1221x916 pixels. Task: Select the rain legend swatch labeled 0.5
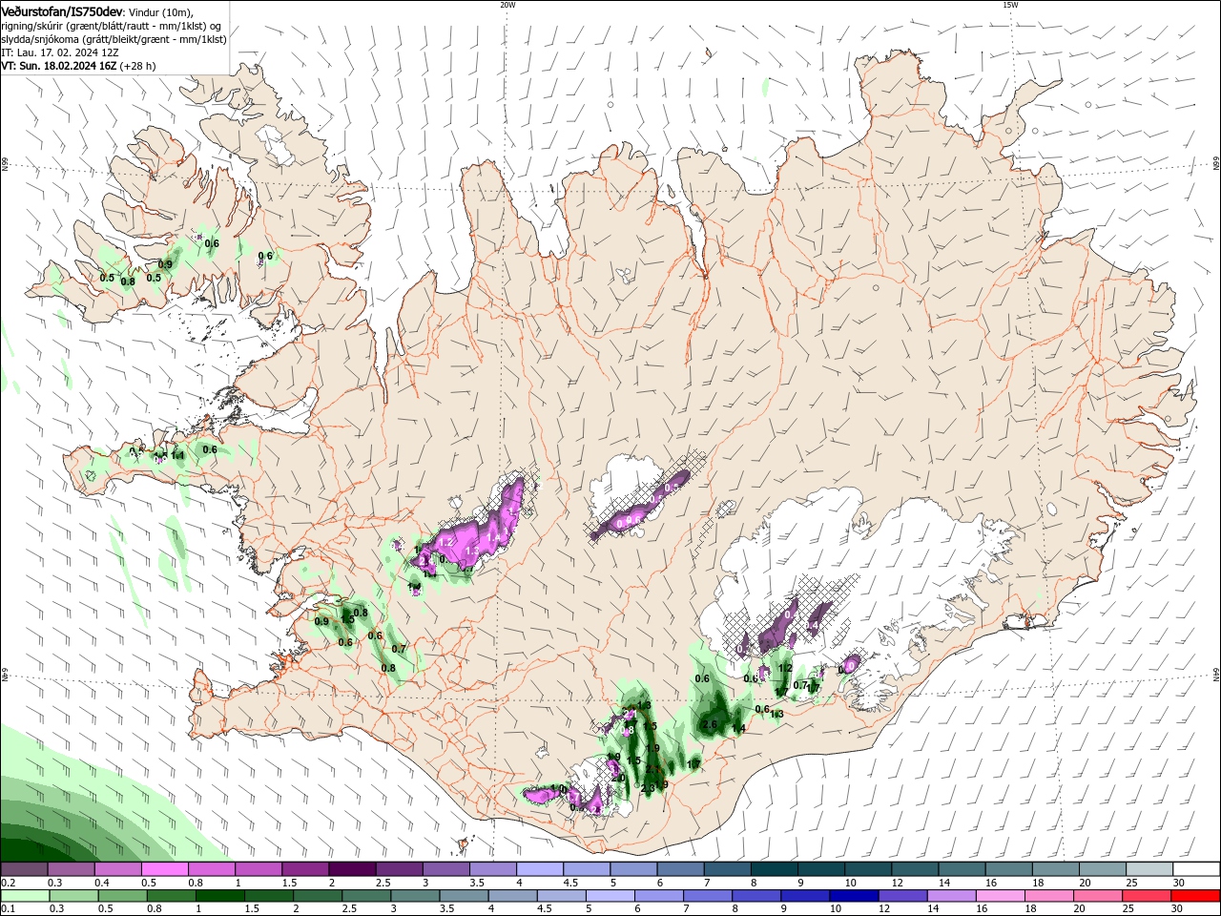[122, 896]
